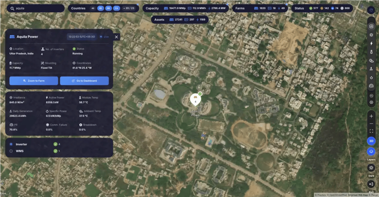Image resolution: width=379 pixels, height=197 pixels.
Task: Click Daily Generation value 29623.4 kWh
Action: click(18, 116)
